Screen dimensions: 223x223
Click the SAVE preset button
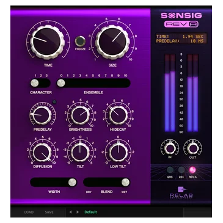[x=49, y=212]
